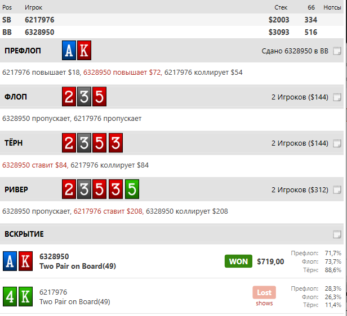Click '6328950 коллирует $208' action text
Screen dimensions: 347x316
click(187, 211)
